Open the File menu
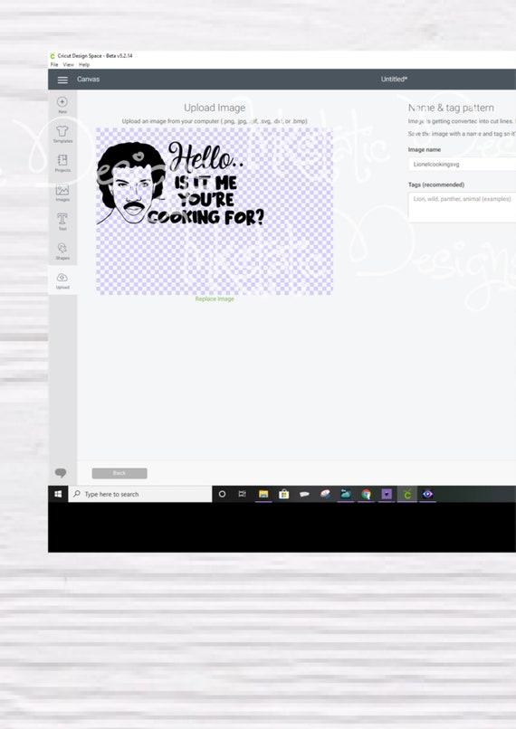Screen dimensions: 516x729 coord(54,64)
